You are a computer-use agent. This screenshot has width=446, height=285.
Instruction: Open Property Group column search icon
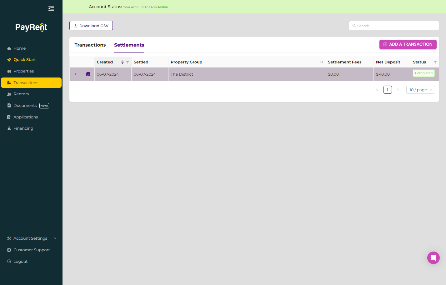[x=322, y=62]
